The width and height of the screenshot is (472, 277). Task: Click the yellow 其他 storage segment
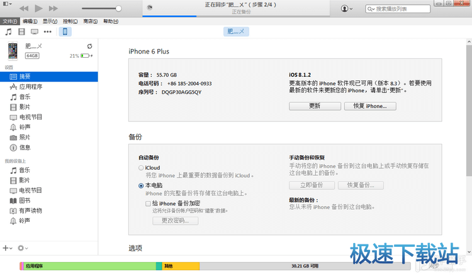click(181, 266)
